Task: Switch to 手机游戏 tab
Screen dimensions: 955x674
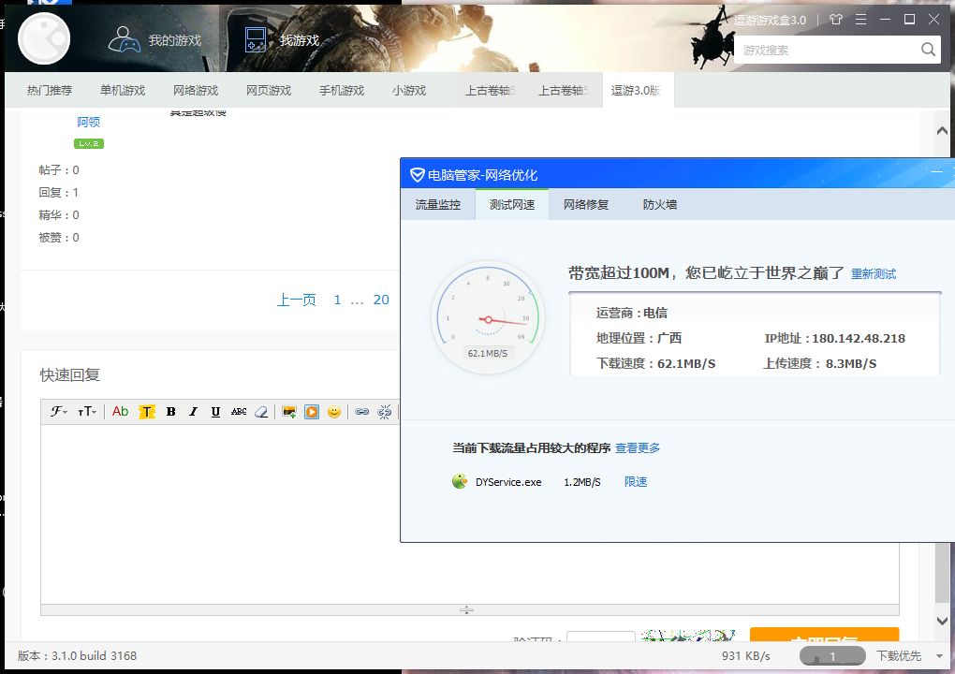Action: click(342, 90)
